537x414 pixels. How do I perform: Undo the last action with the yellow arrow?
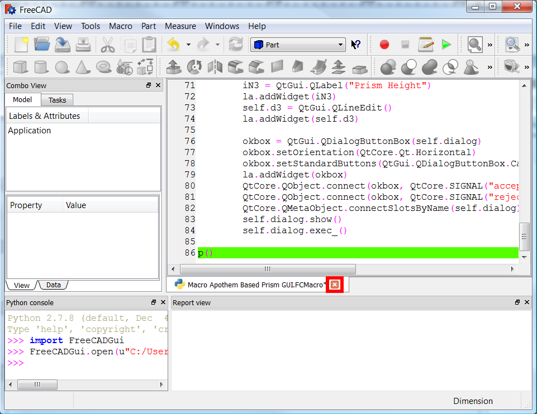point(174,45)
